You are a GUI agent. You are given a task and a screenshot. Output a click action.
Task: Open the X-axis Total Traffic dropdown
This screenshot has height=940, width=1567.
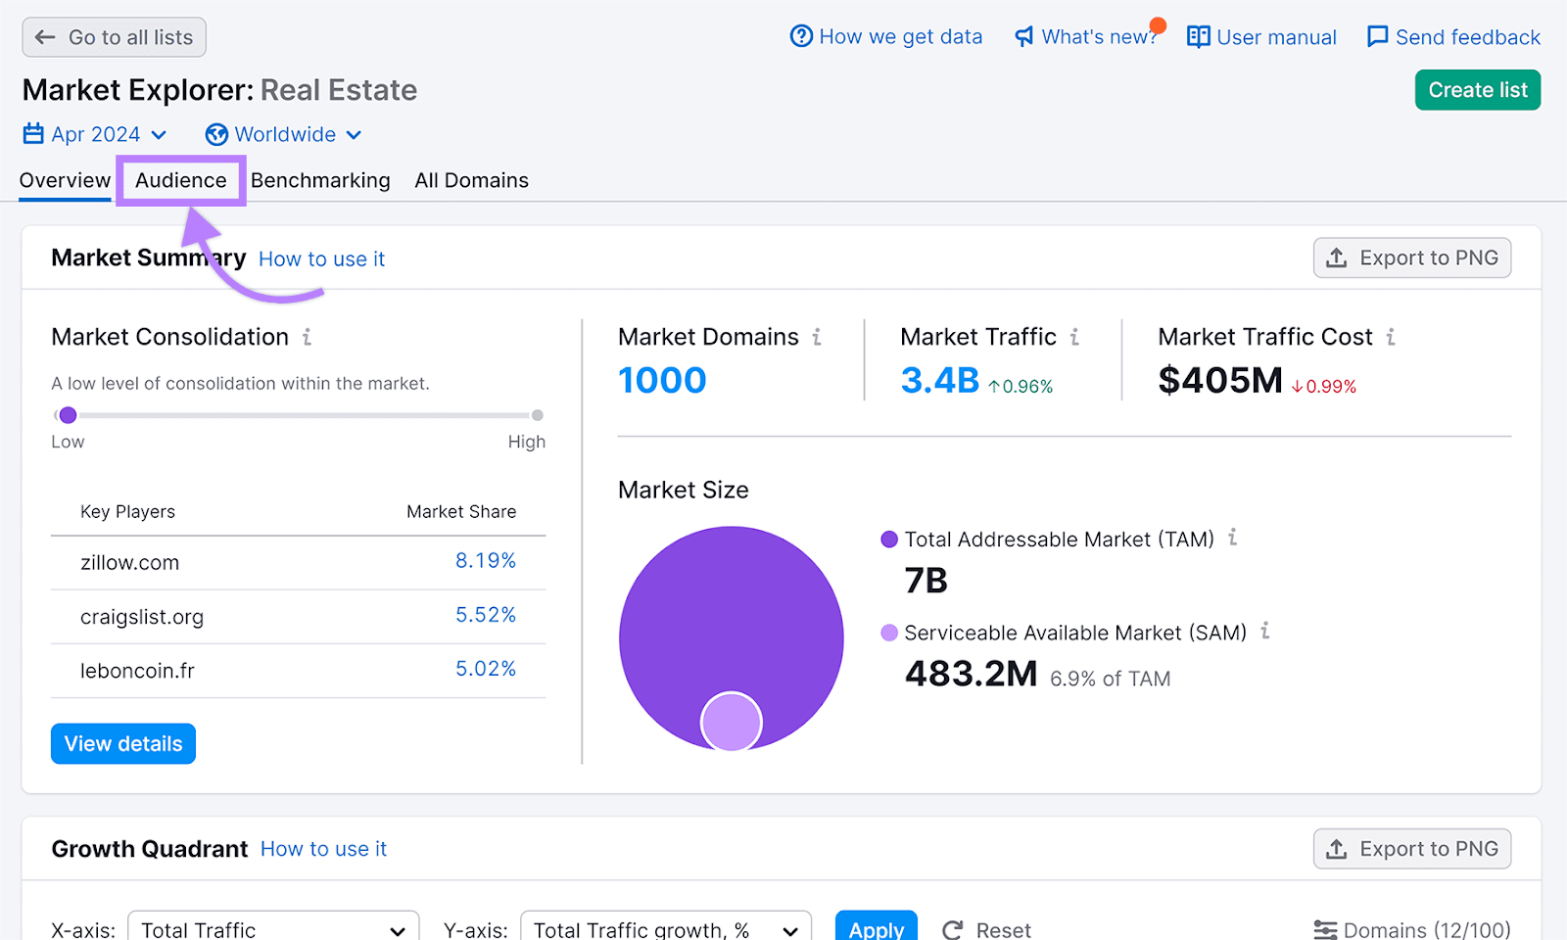(272, 928)
